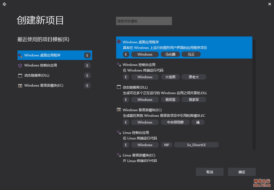This screenshot has width=274, height=190.
Task: Click the E badge on recent Windows 桌面应用程序
Action: [87, 55]
